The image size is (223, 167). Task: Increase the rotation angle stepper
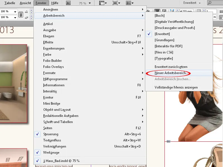(x=31, y=10)
